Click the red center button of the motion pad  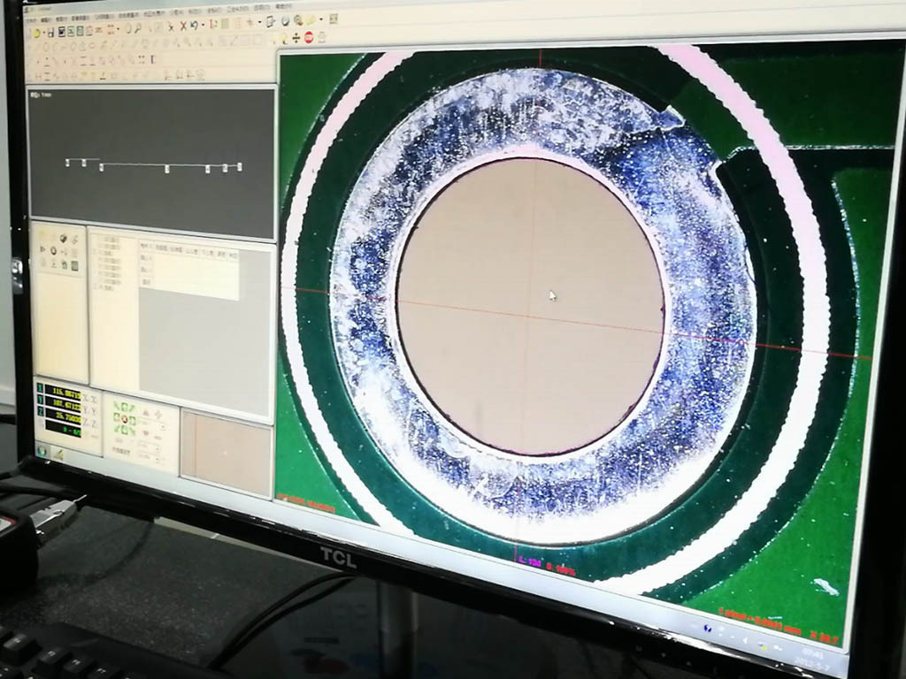pos(124,418)
